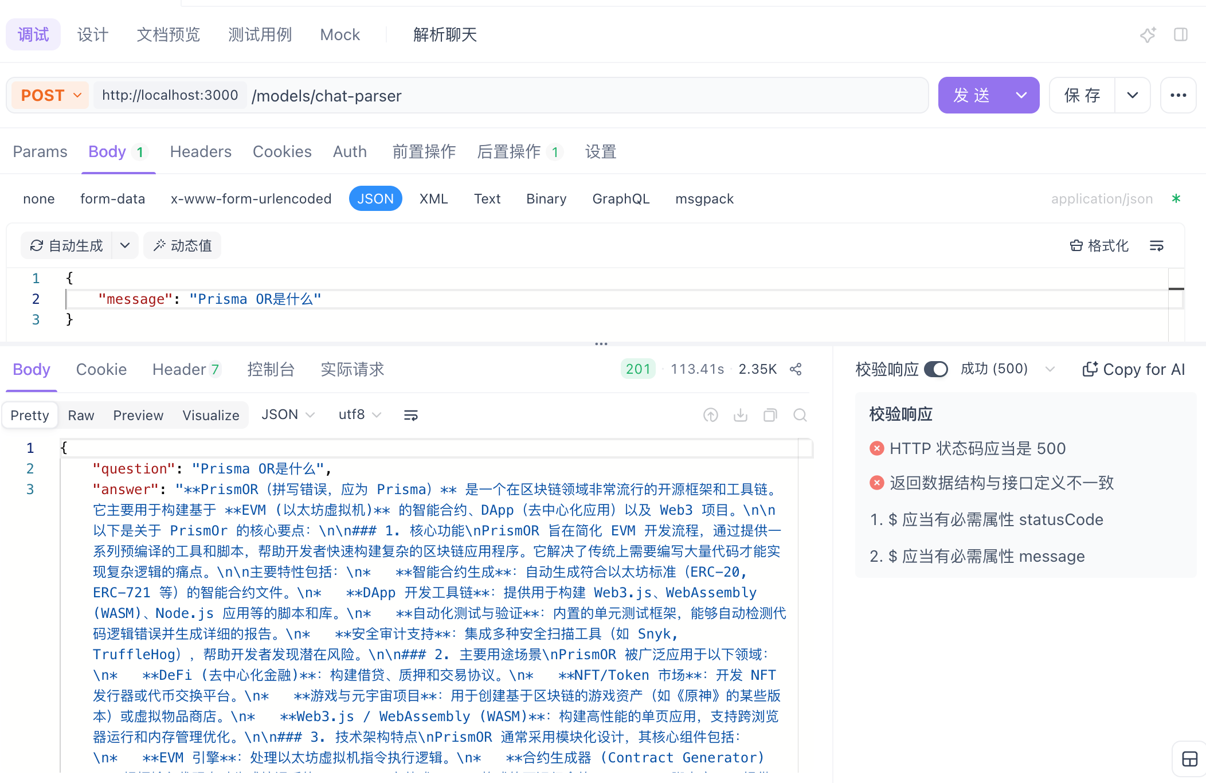Open the Mock tab
The image size is (1206, 783).
pos(340,35)
